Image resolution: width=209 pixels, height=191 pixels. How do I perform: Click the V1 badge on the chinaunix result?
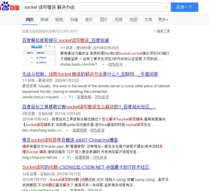tap(69, 158)
